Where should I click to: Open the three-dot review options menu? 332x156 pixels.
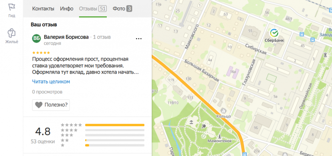tap(138, 39)
